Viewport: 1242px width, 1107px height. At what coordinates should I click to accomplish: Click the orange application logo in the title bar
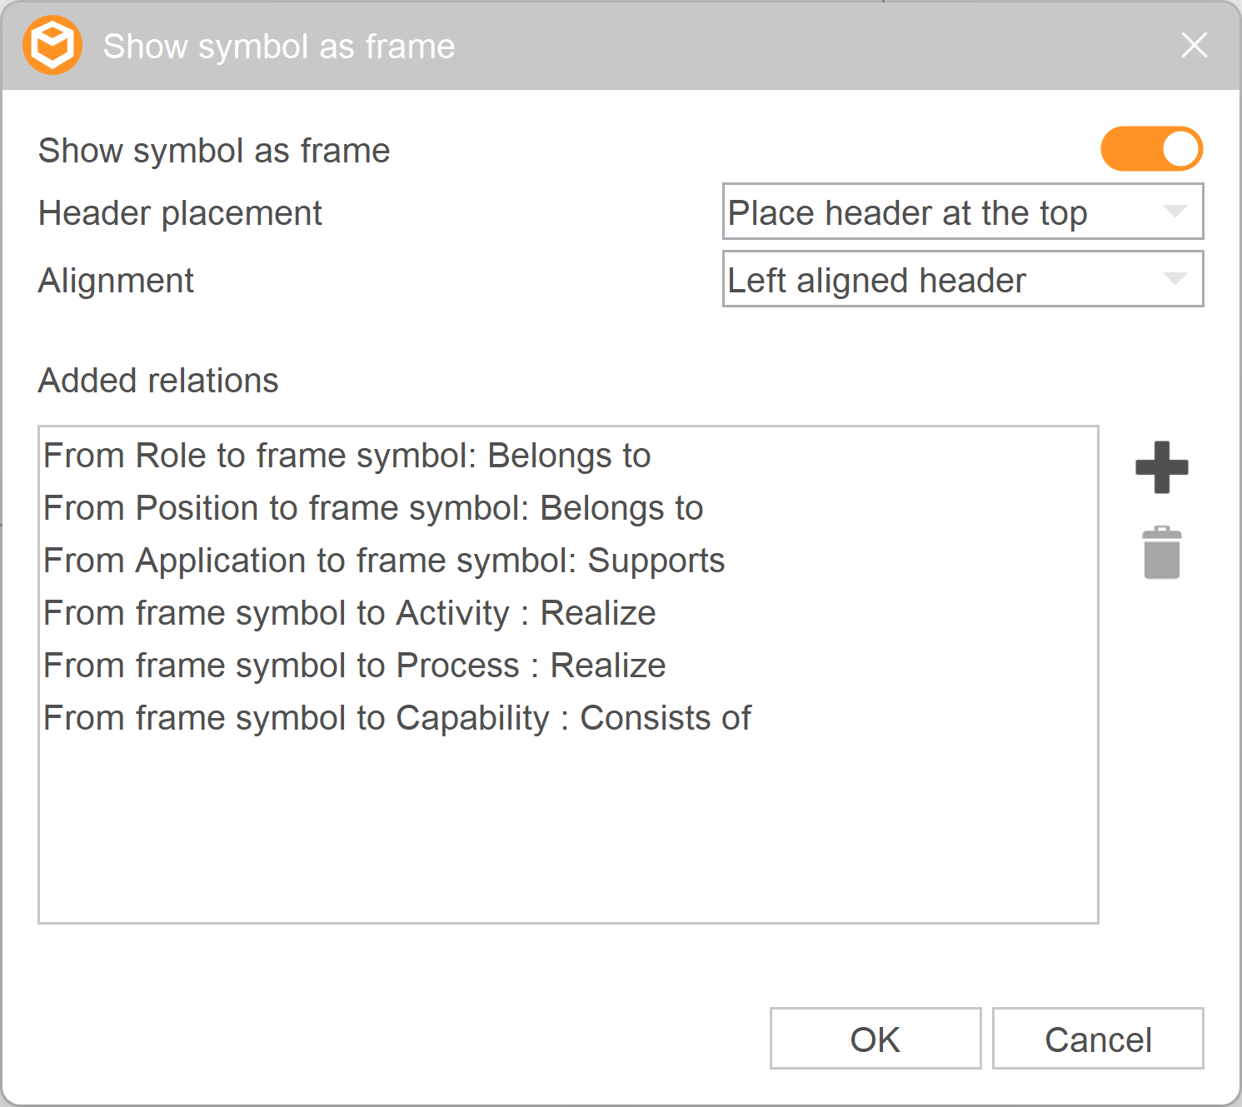tap(51, 45)
